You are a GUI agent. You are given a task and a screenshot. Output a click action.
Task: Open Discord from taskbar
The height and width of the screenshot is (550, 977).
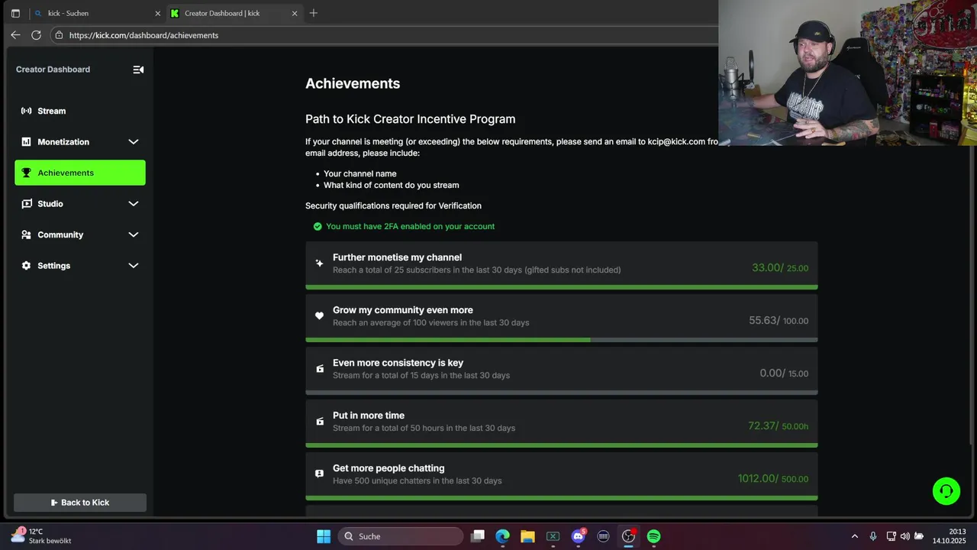(x=578, y=536)
